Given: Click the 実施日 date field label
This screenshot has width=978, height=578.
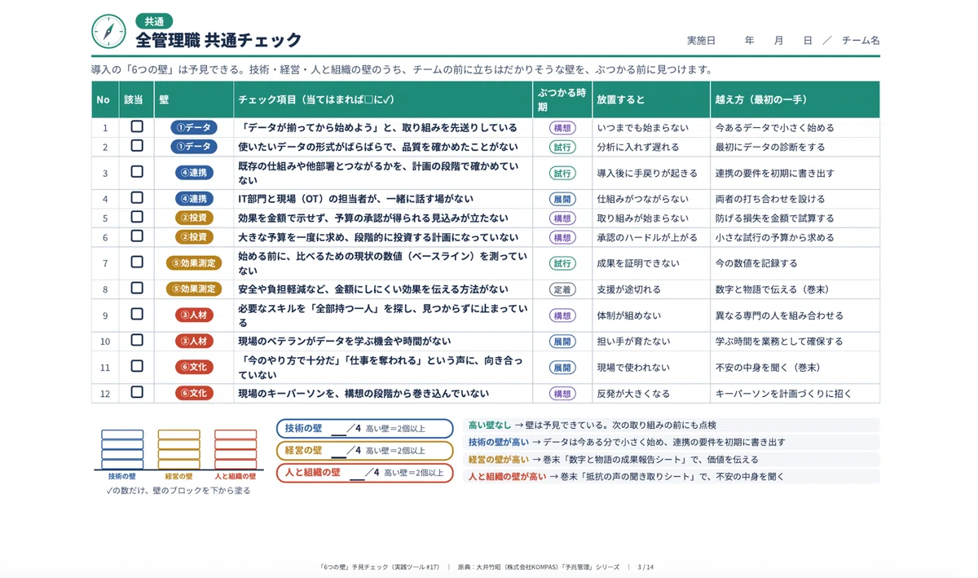Looking at the screenshot, I should pos(701,40).
